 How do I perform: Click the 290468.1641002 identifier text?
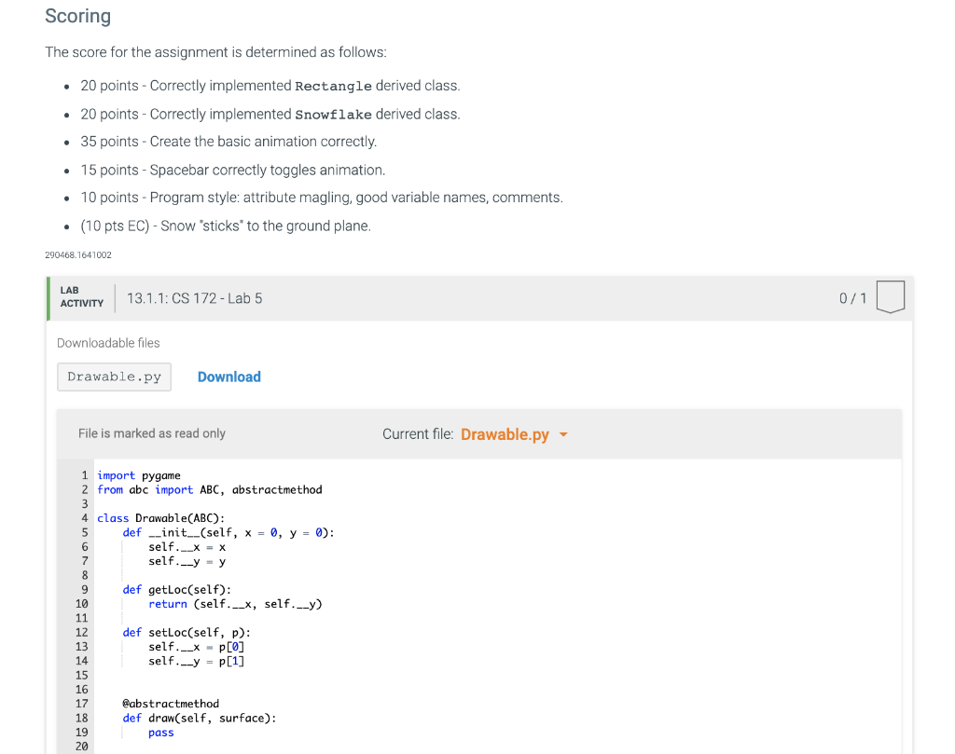coord(79,254)
